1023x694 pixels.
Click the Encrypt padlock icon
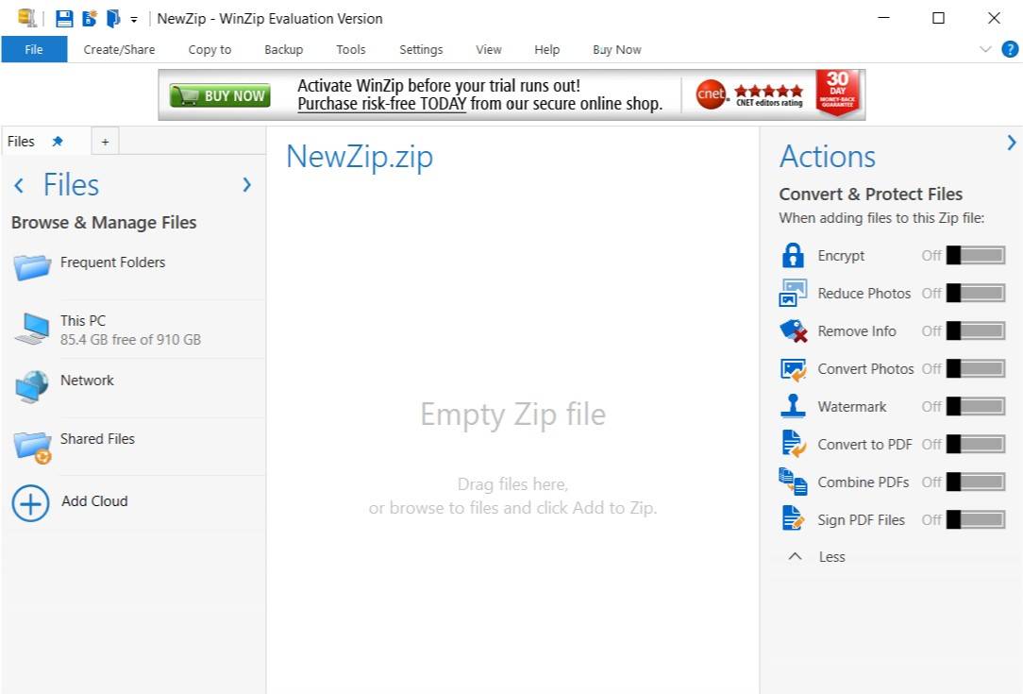pos(793,255)
